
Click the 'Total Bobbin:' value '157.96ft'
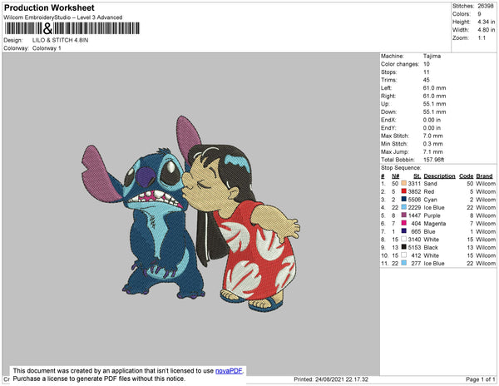pyautogui.click(x=433, y=160)
